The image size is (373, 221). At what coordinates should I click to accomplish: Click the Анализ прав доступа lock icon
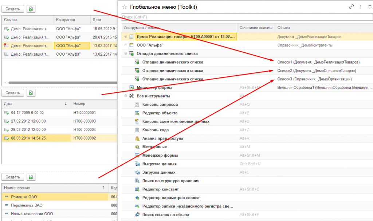pyautogui.click(x=137, y=138)
